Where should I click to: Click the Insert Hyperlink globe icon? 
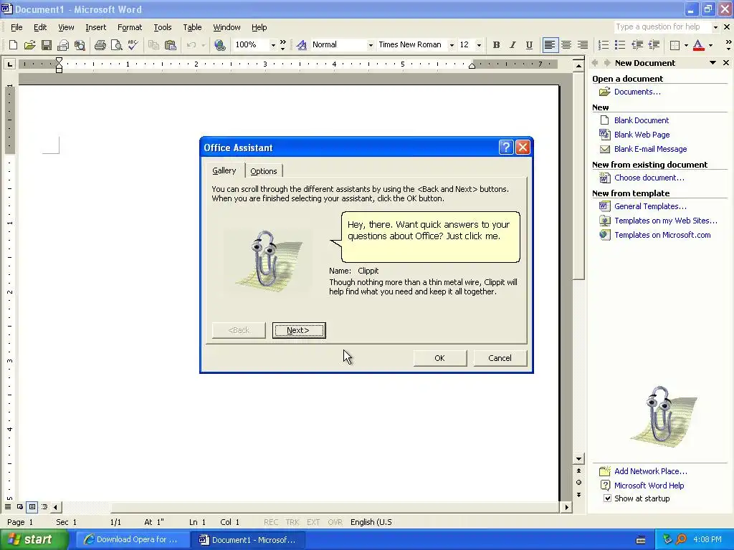pyautogui.click(x=219, y=45)
